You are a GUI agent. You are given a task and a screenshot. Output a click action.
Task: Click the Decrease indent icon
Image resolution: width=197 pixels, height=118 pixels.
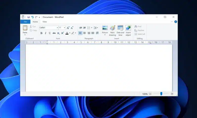pos(80,28)
